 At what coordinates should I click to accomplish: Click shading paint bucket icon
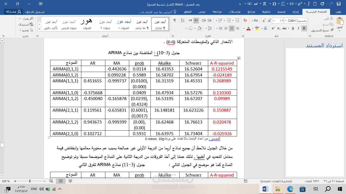tap(200, 28)
